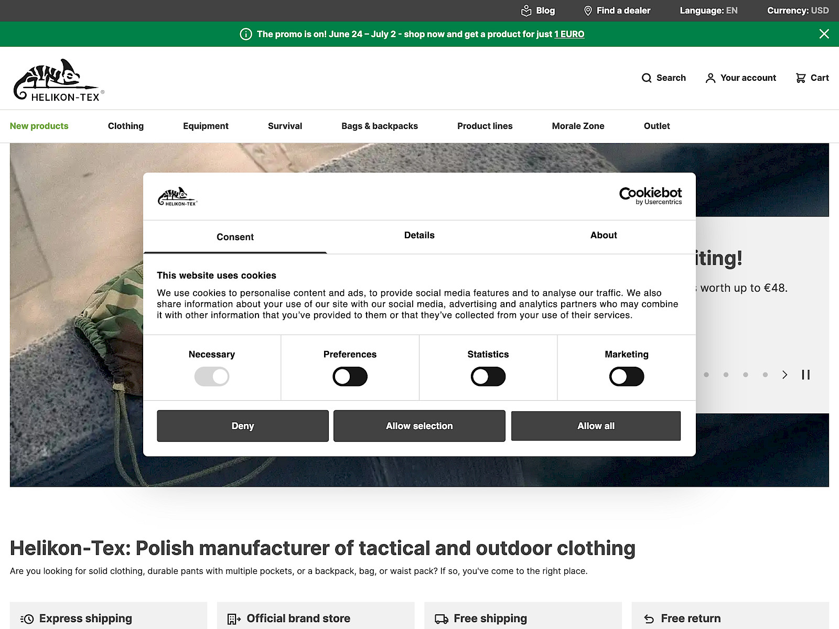
Task: Enable the Preferences cookies toggle
Action: pyautogui.click(x=350, y=377)
